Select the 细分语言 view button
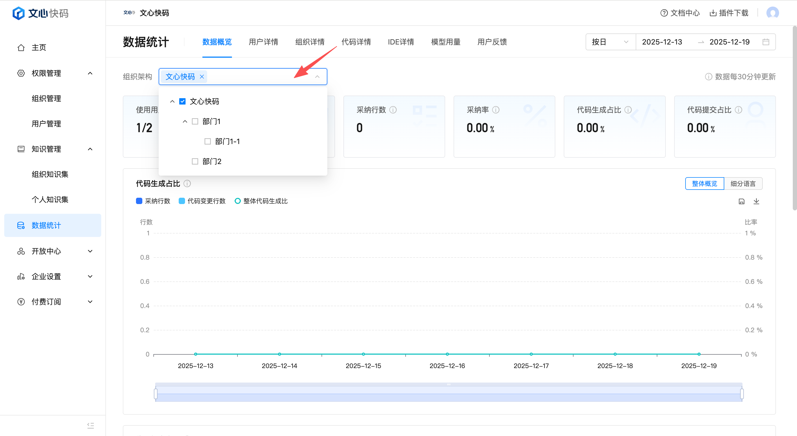The width and height of the screenshot is (797, 436). coord(743,184)
